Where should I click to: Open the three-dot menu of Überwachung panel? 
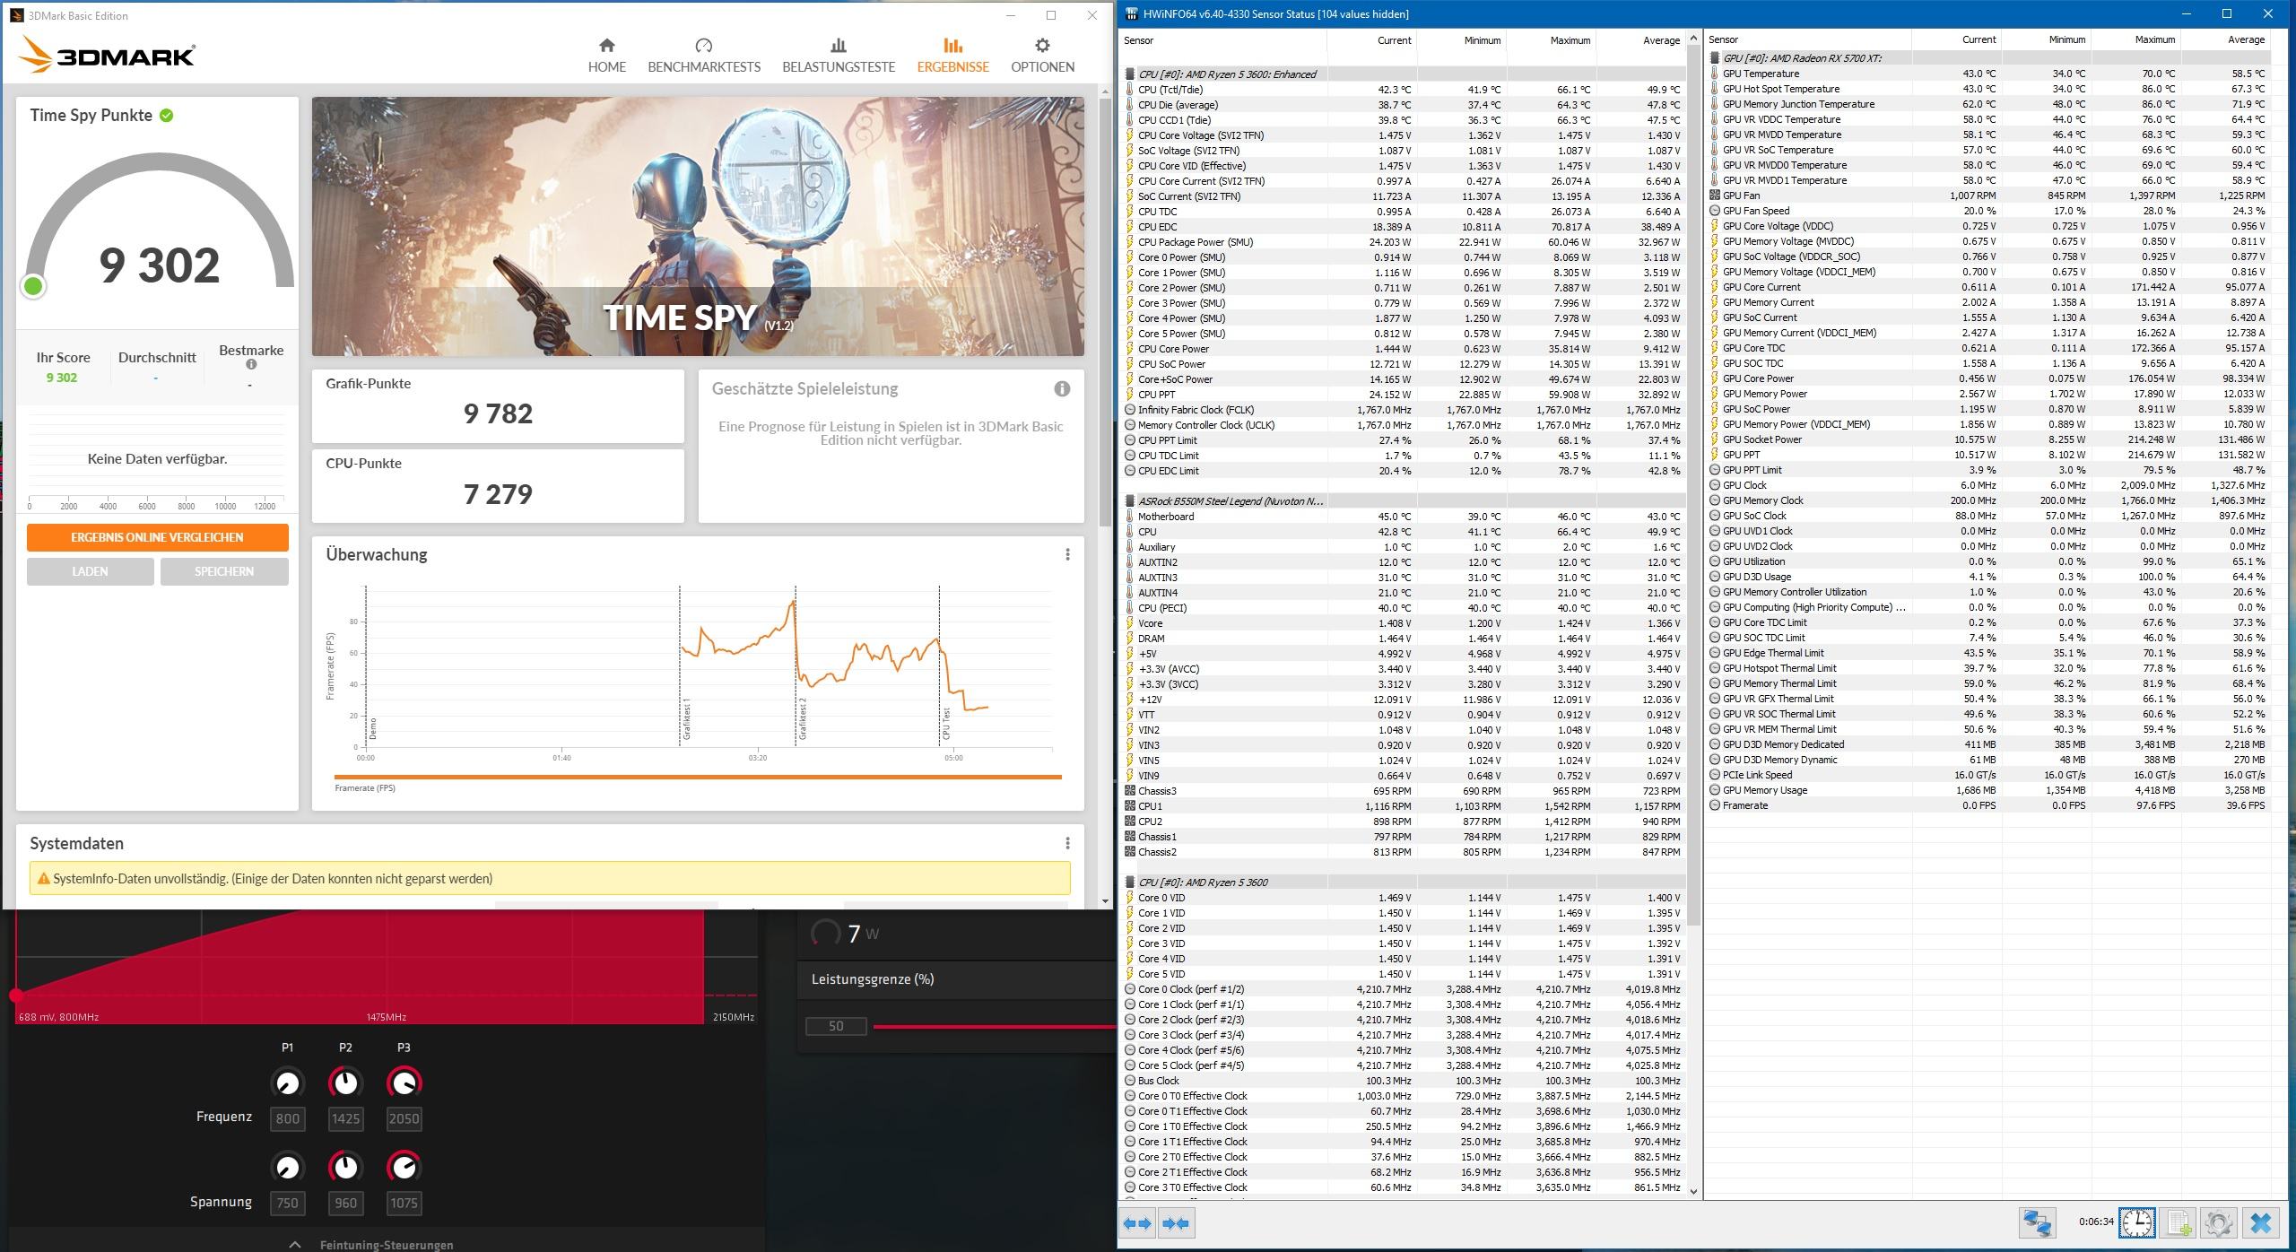(1067, 554)
